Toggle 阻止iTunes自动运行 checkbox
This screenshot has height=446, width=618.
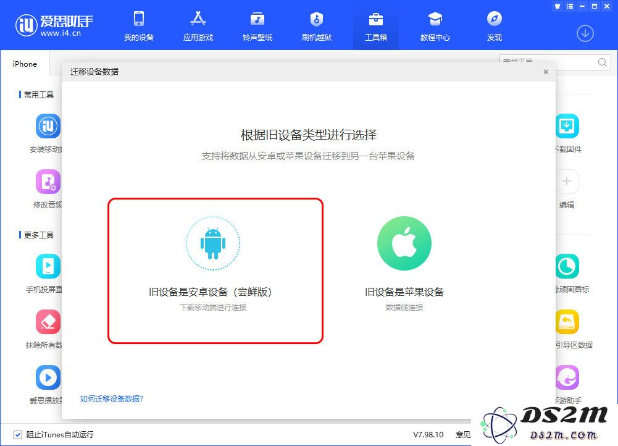pos(17,434)
